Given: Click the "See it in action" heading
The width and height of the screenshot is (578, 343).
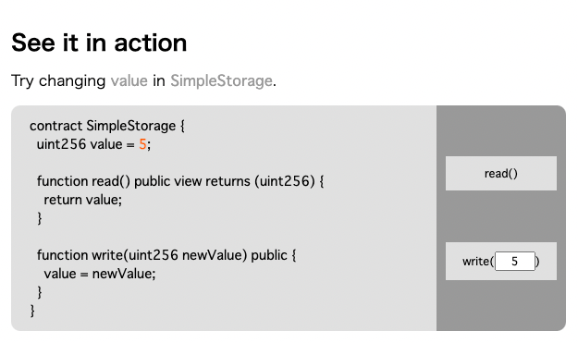Looking at the screenshot, I should point(99,43).
